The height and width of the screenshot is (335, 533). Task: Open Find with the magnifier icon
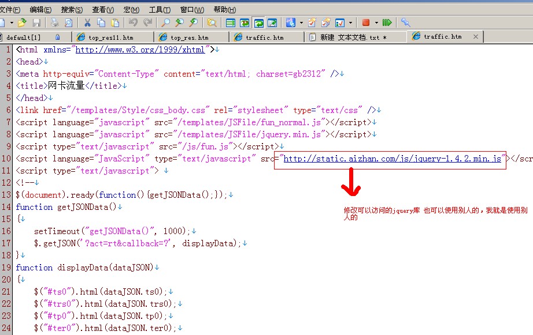pyautogui.click(x=165, y=23)
